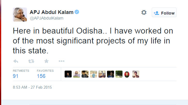Favorite the tweet with the star icon

[x=46, y=61]
